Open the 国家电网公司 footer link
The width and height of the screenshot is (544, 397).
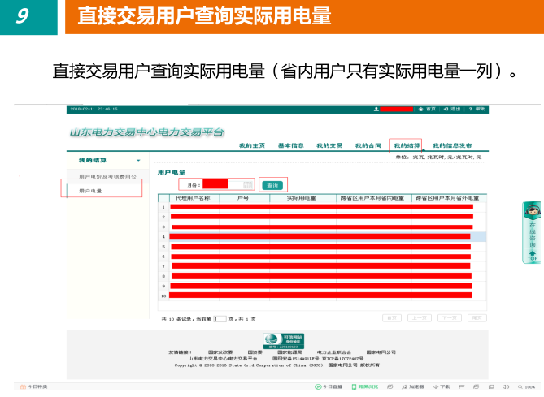(x=381, y=352)
